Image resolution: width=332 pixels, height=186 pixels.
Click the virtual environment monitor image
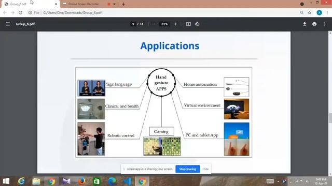point(237,109)
